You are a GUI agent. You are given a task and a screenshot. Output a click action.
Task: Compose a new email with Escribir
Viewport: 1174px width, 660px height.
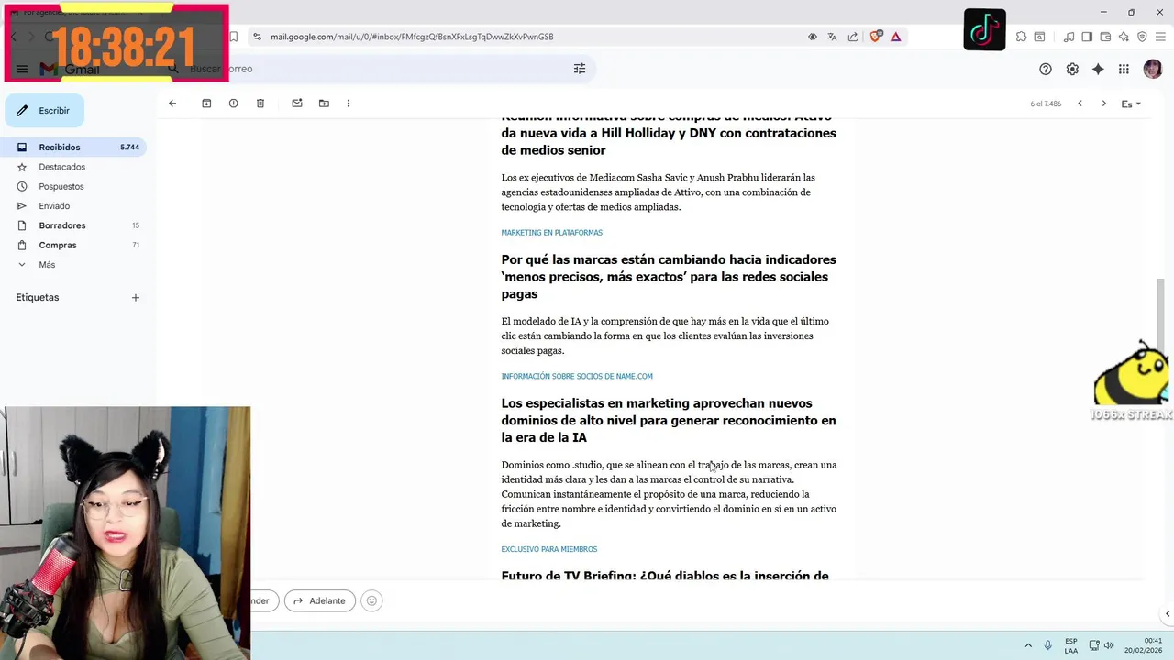(x=45, y=111)
